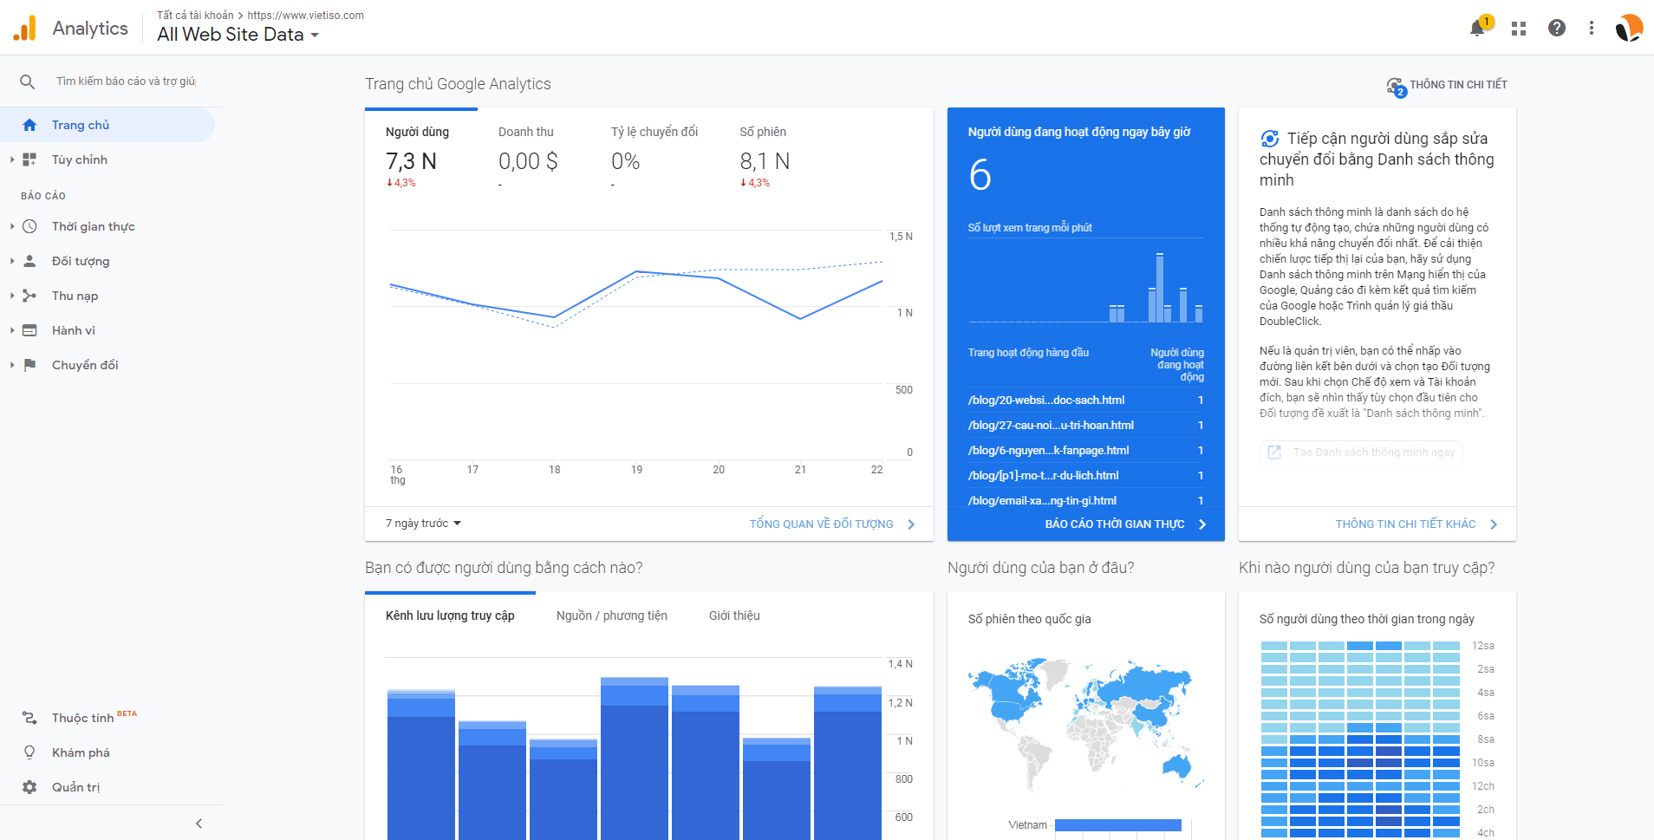1654x840 pixels.
Task: Click the help question mark icon
Action: click(x=1557, y=28)
